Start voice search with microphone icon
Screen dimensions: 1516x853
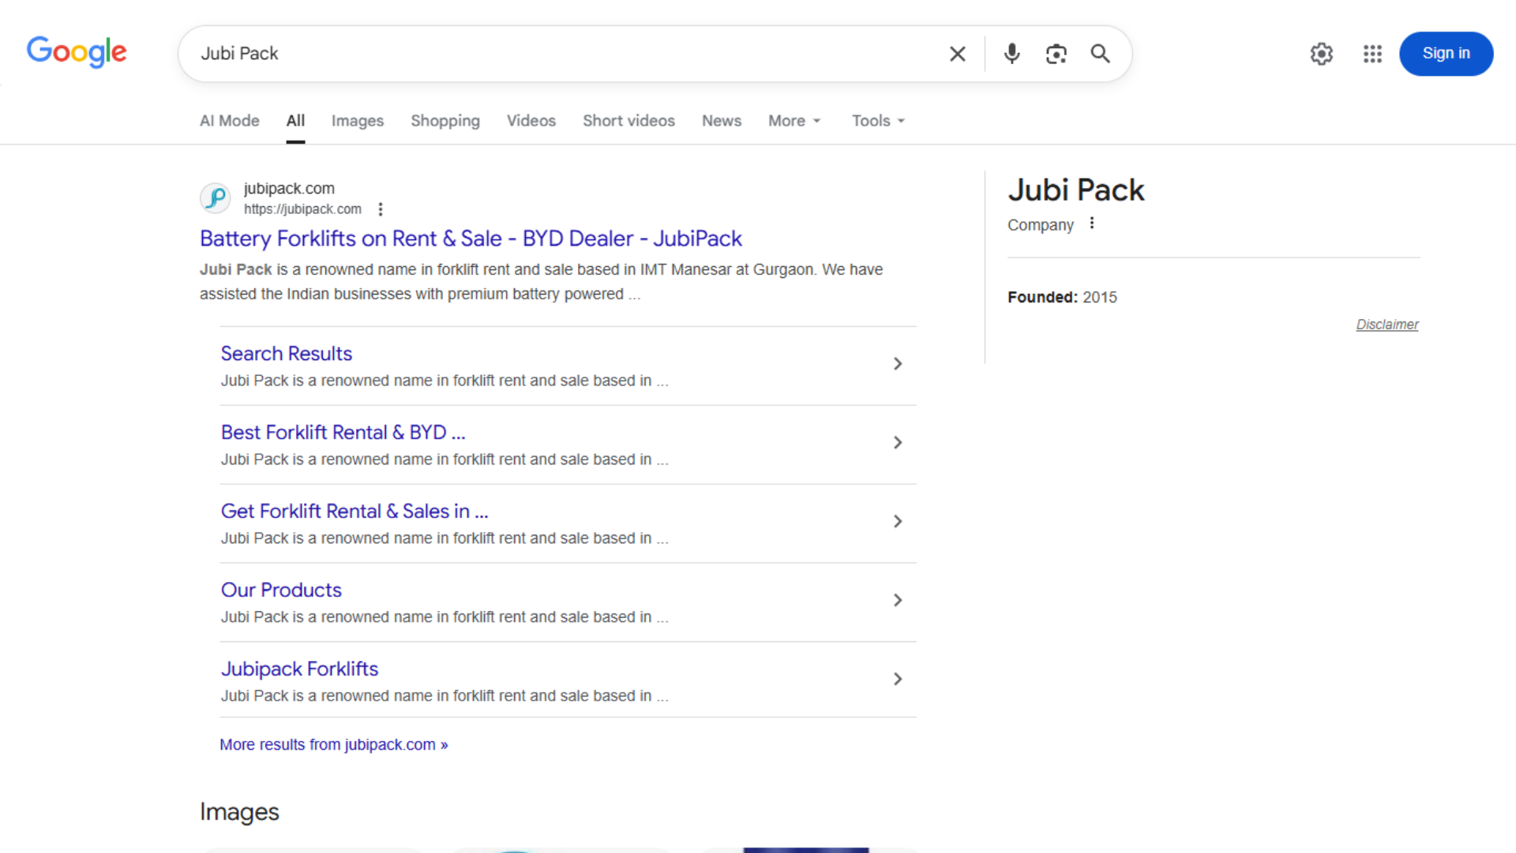click(x=1011, y=54)
